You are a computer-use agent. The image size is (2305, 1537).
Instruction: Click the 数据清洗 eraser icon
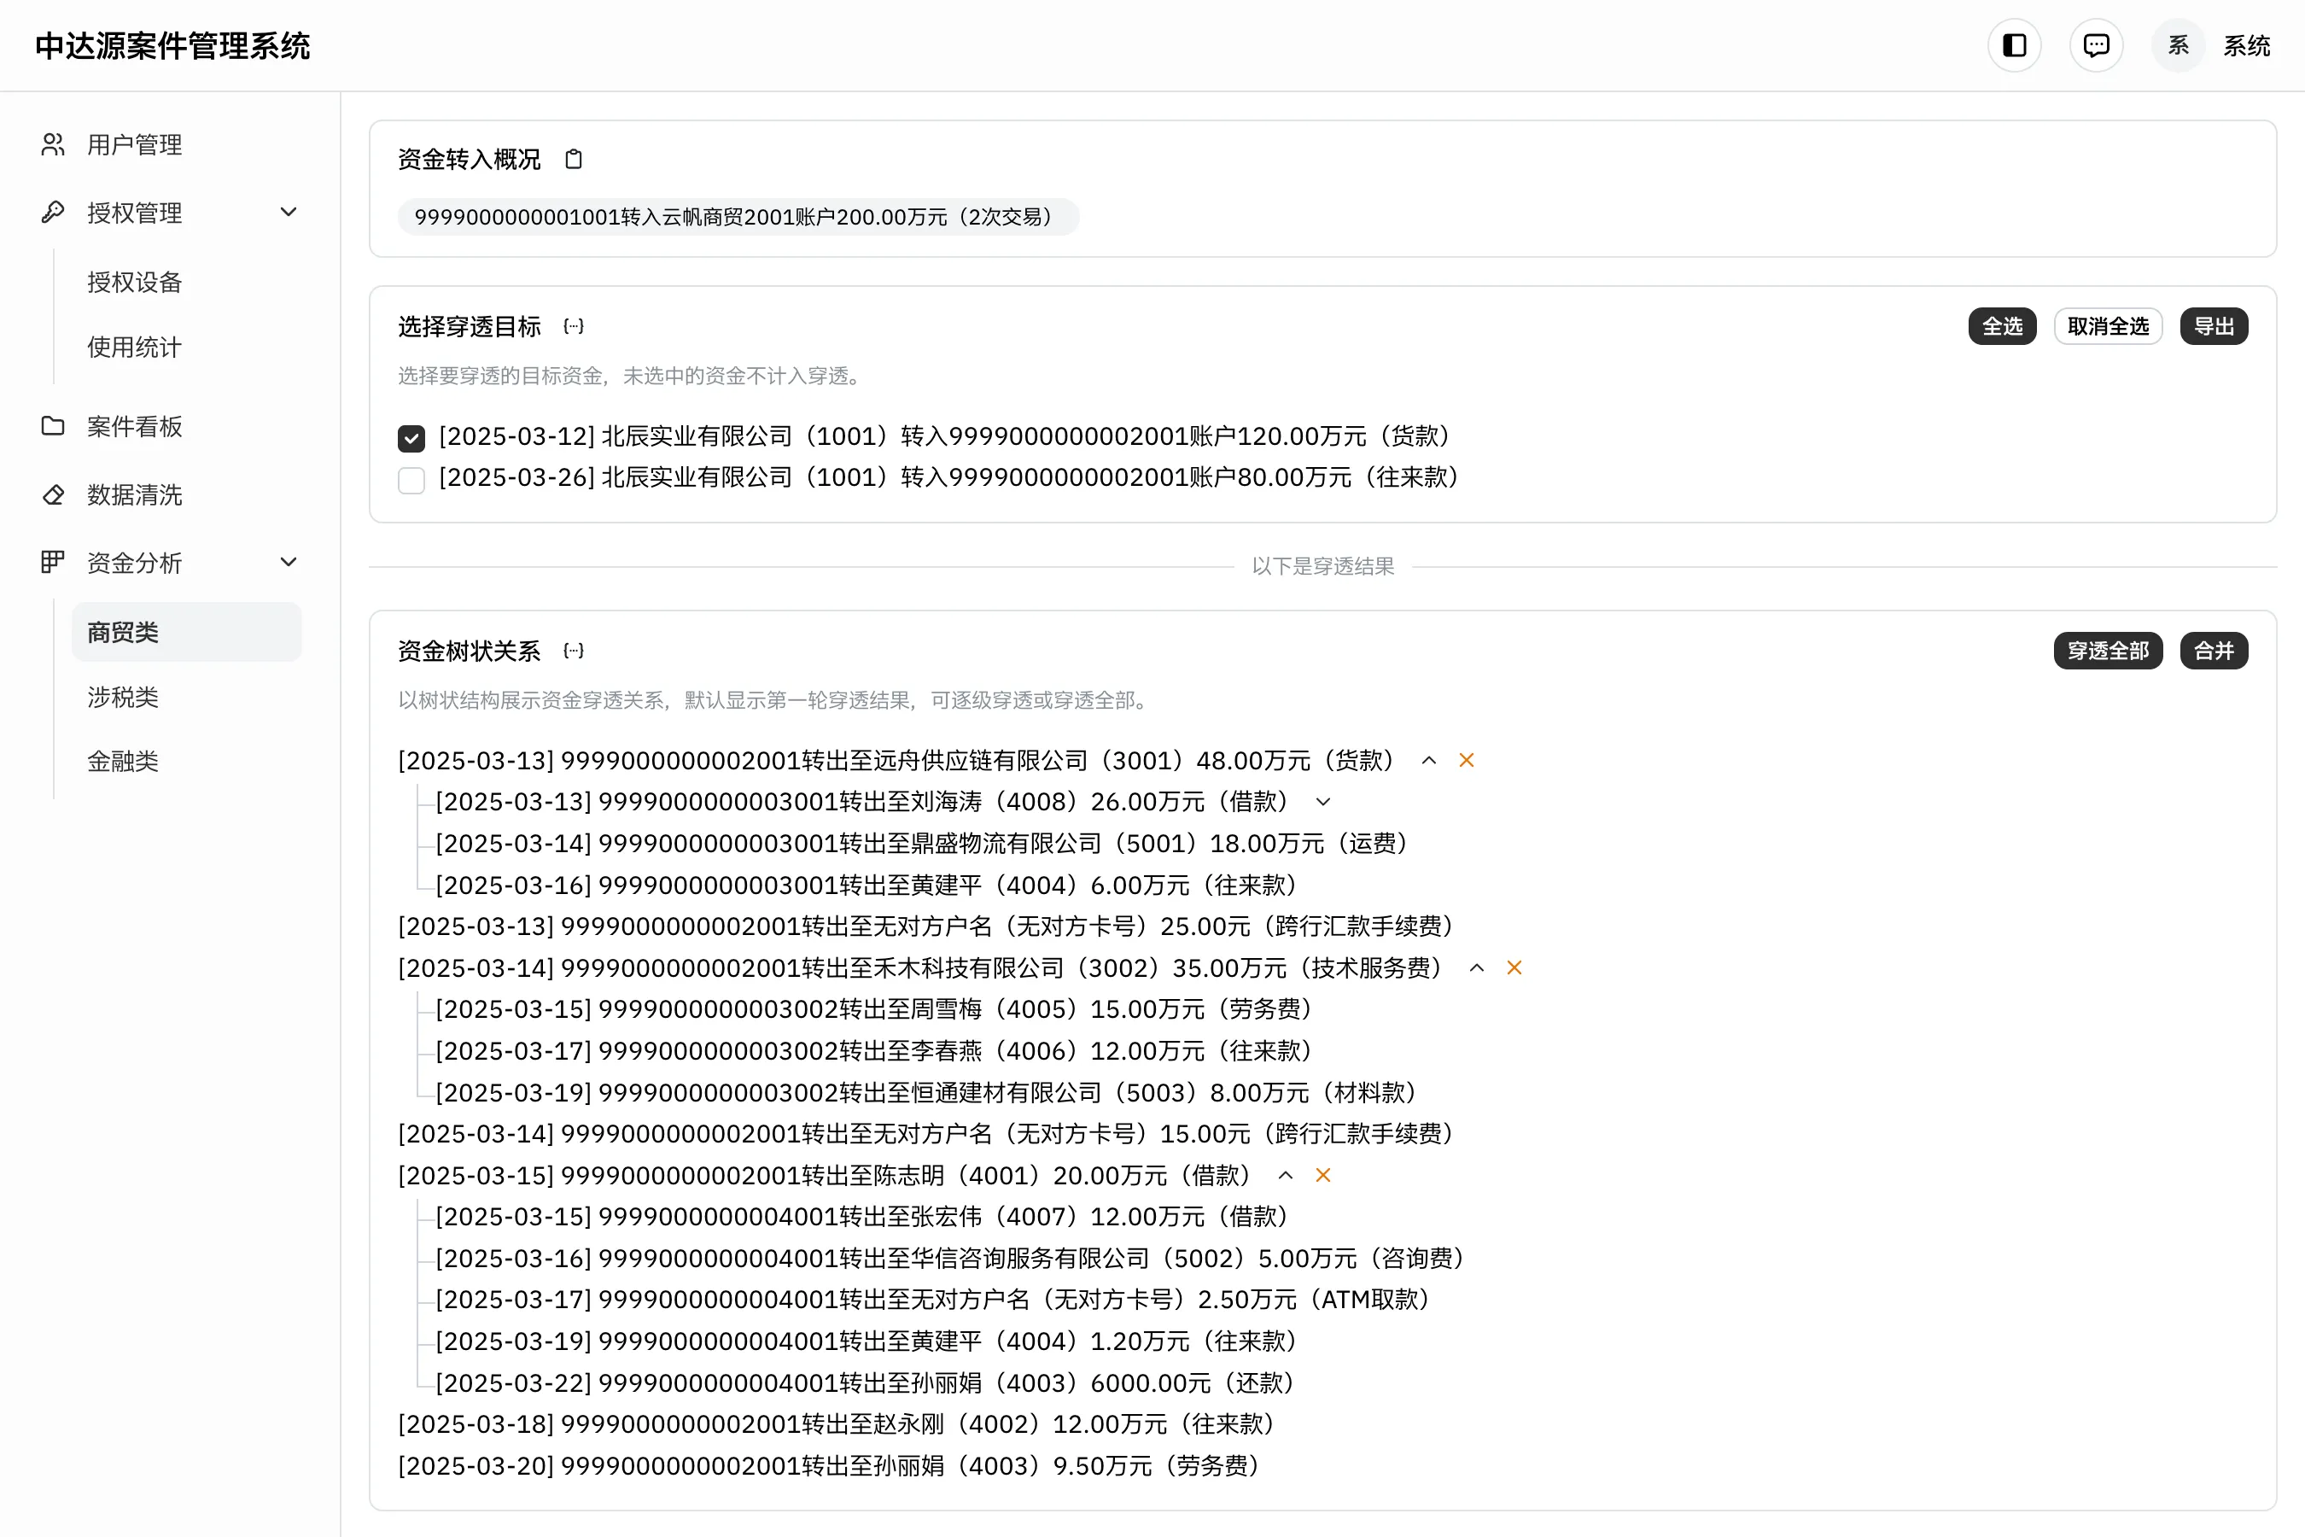coord(53,495)
